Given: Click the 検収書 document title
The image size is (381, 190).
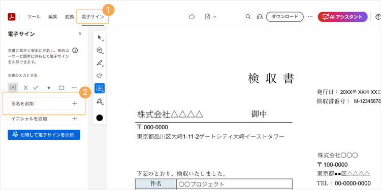Looking at the screenshot, I should coord(271,79).
